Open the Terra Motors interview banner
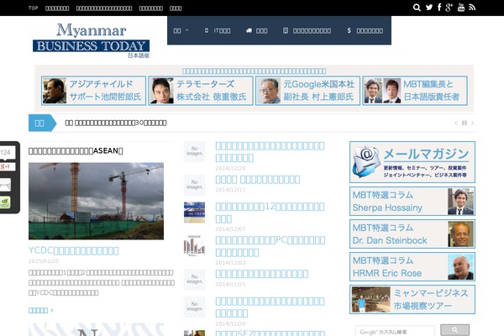This screenshot has height=336, width=504. click(x=201, y=91)
